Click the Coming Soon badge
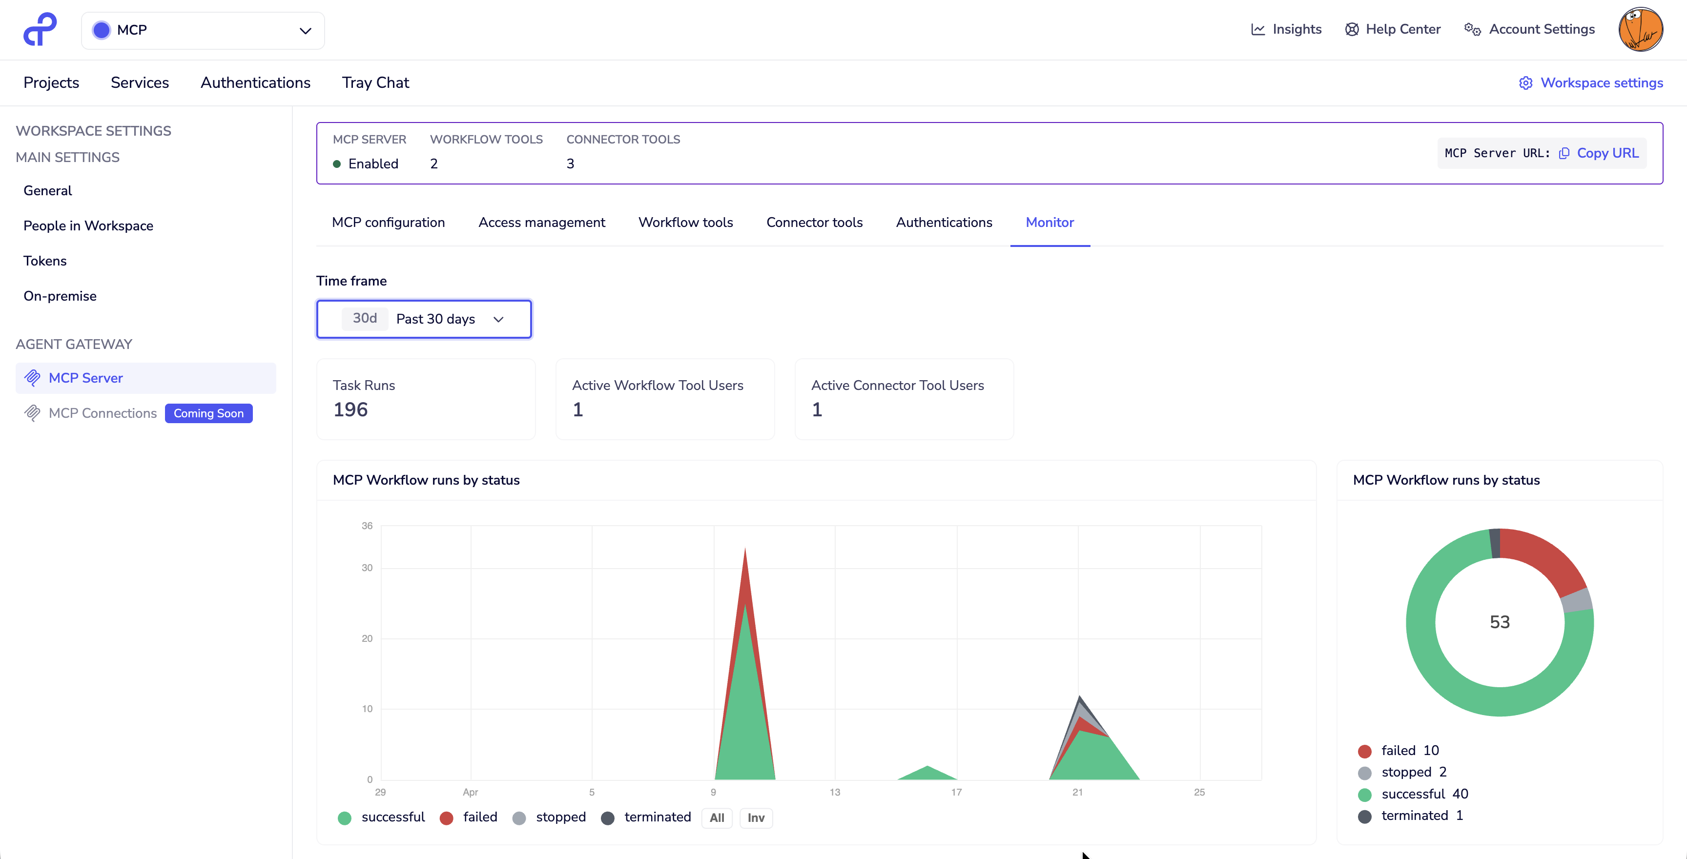The image size is (1687, 859). pos(208,413)
